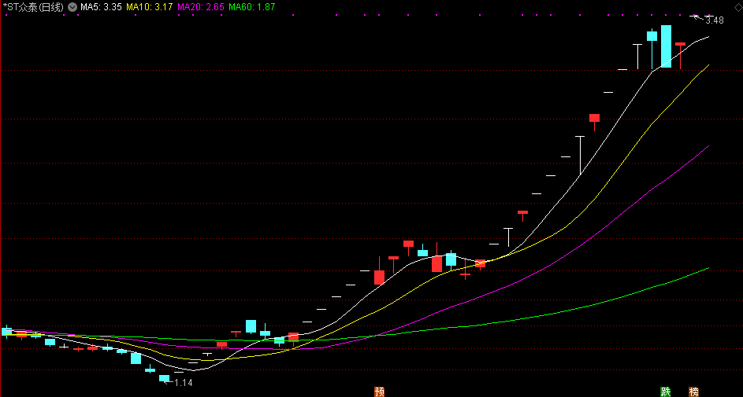
Task: Click the cyan candlestick above the 1.14 label
Action: (165, 378)
